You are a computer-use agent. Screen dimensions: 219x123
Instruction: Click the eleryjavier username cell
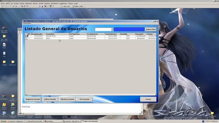click(141, 38)
